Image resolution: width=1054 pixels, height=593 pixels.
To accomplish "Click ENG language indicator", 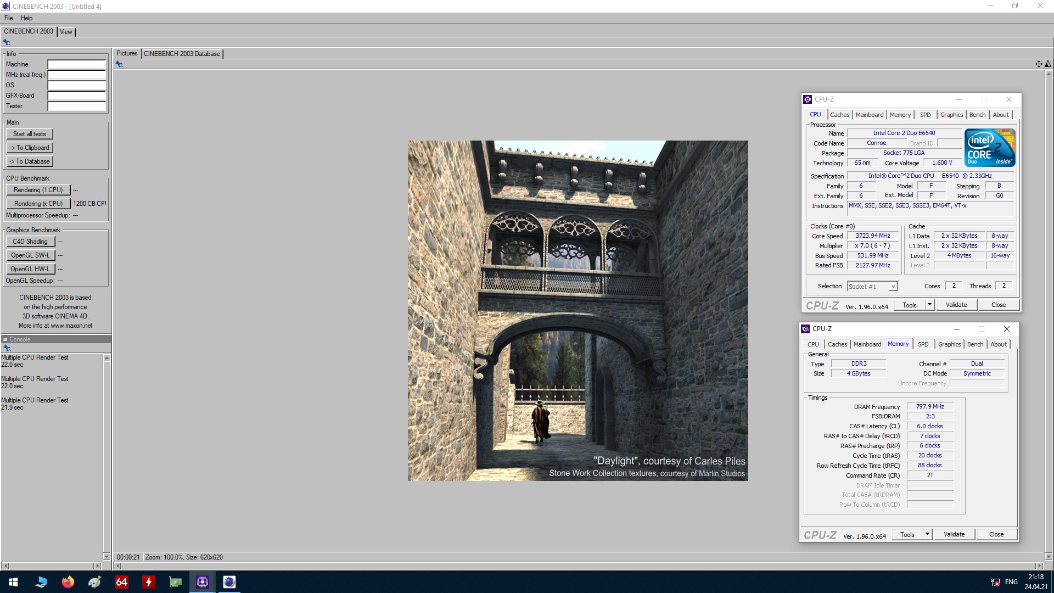I will click(x=1011, y=582).
